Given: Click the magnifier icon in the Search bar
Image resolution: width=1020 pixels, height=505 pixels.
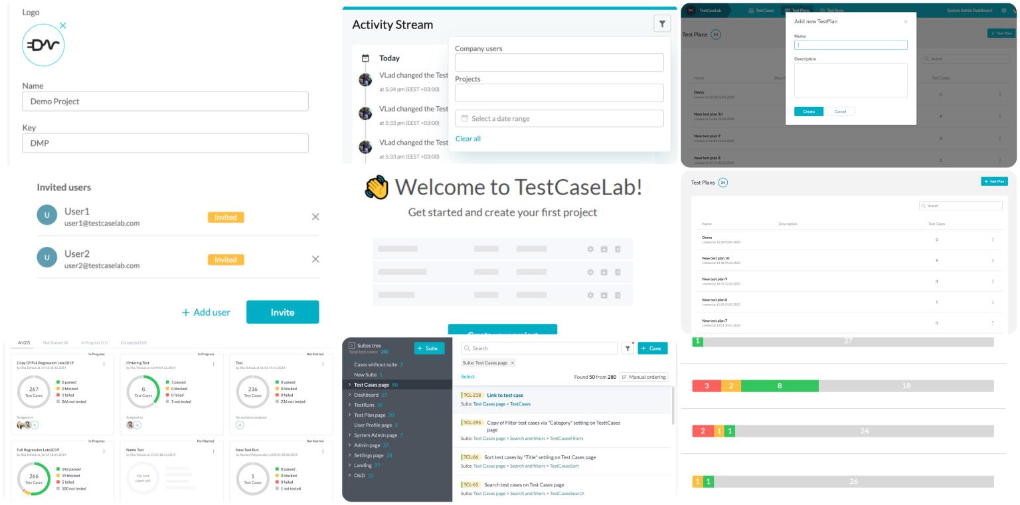Looking at the screenshot, I should (467, 348).
